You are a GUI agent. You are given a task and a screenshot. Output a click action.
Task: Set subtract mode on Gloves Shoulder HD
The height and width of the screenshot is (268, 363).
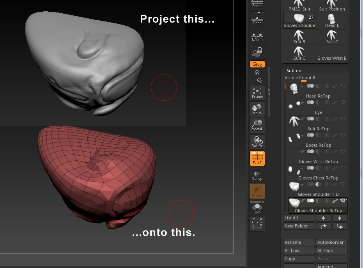tap(318, 185)
